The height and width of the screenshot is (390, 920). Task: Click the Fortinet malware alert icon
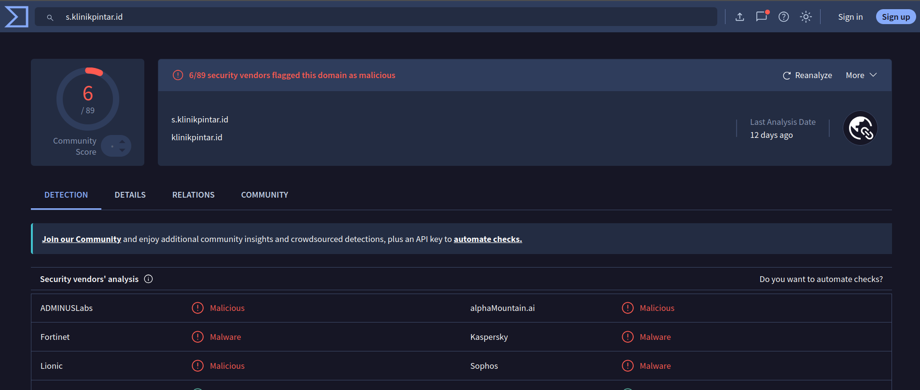point(198,337)
